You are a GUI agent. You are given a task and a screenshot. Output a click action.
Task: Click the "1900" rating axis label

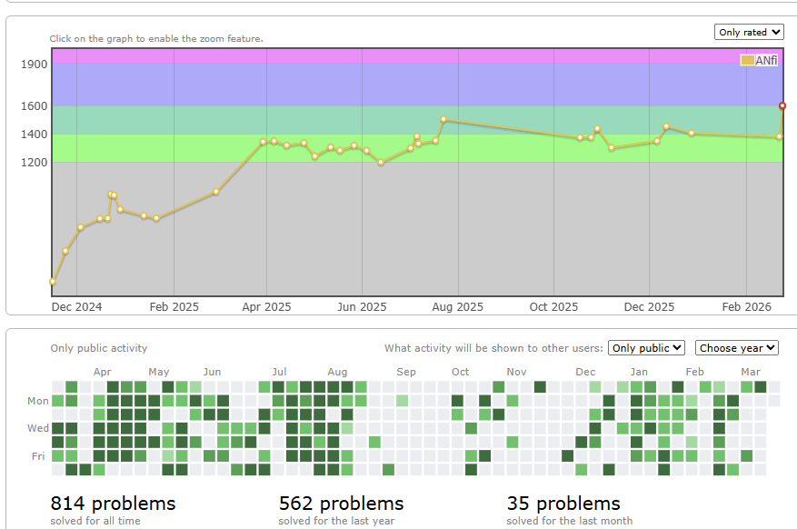[34, 64]
